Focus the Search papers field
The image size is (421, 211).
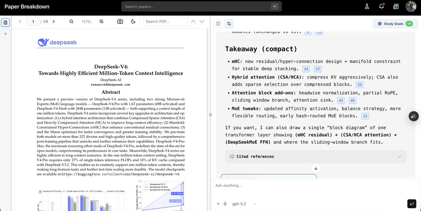(x=201, y=6)
